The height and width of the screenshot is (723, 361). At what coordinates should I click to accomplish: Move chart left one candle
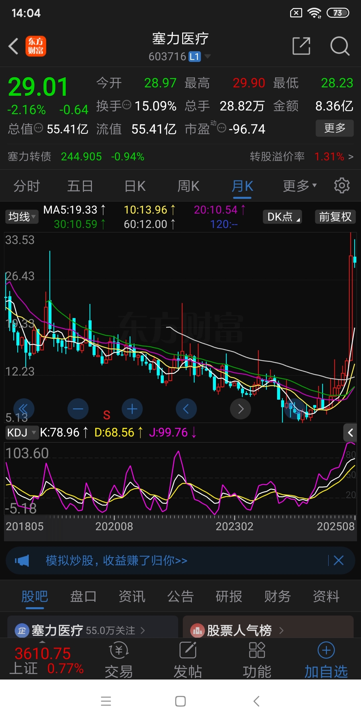click(x=186, y=409)
